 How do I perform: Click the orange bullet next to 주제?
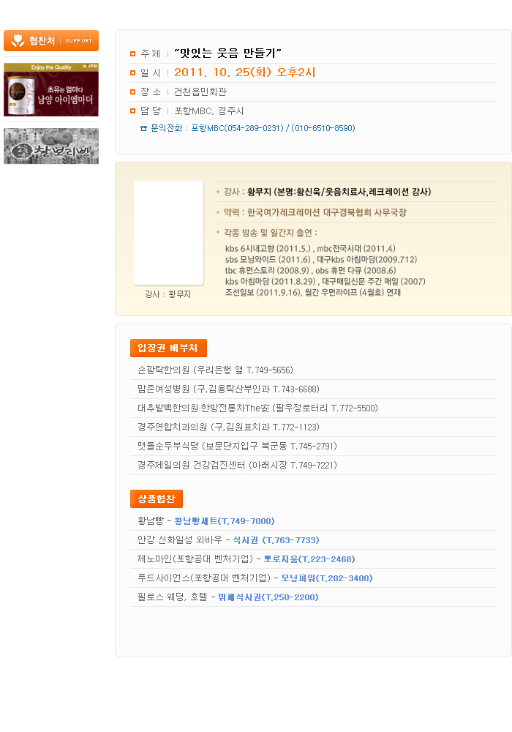(x=132, y=54)
